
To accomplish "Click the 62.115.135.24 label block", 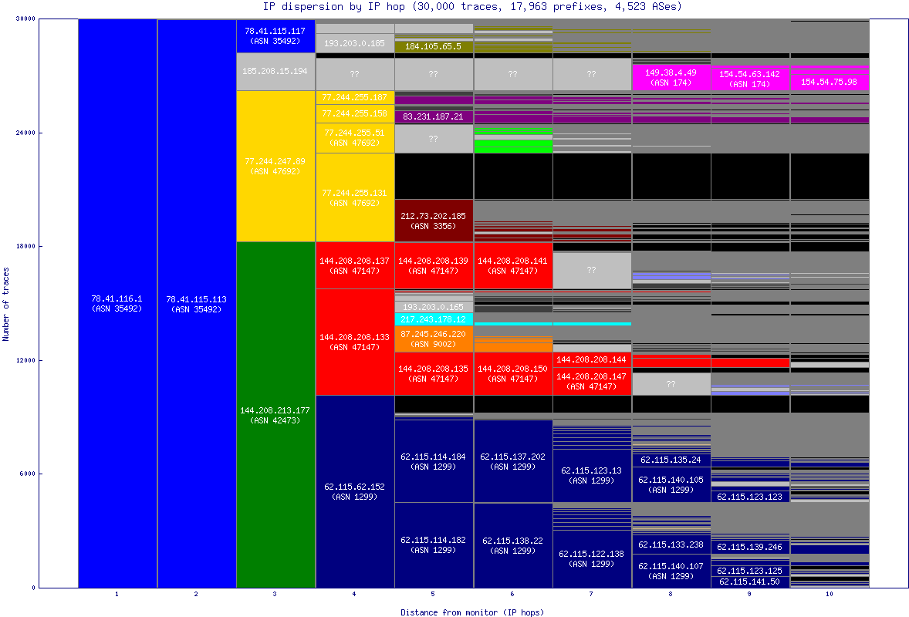I will 671,460.
